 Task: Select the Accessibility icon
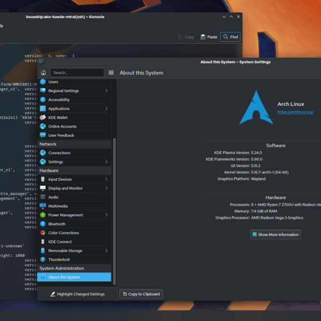coord(43,100)
